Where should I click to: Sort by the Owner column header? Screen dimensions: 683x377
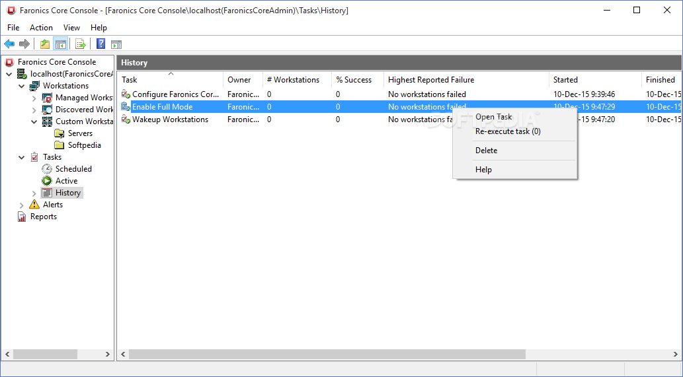pos(243,80)
